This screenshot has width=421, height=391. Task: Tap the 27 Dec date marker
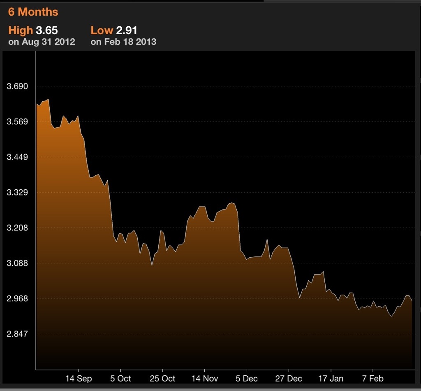pos(289,378)
